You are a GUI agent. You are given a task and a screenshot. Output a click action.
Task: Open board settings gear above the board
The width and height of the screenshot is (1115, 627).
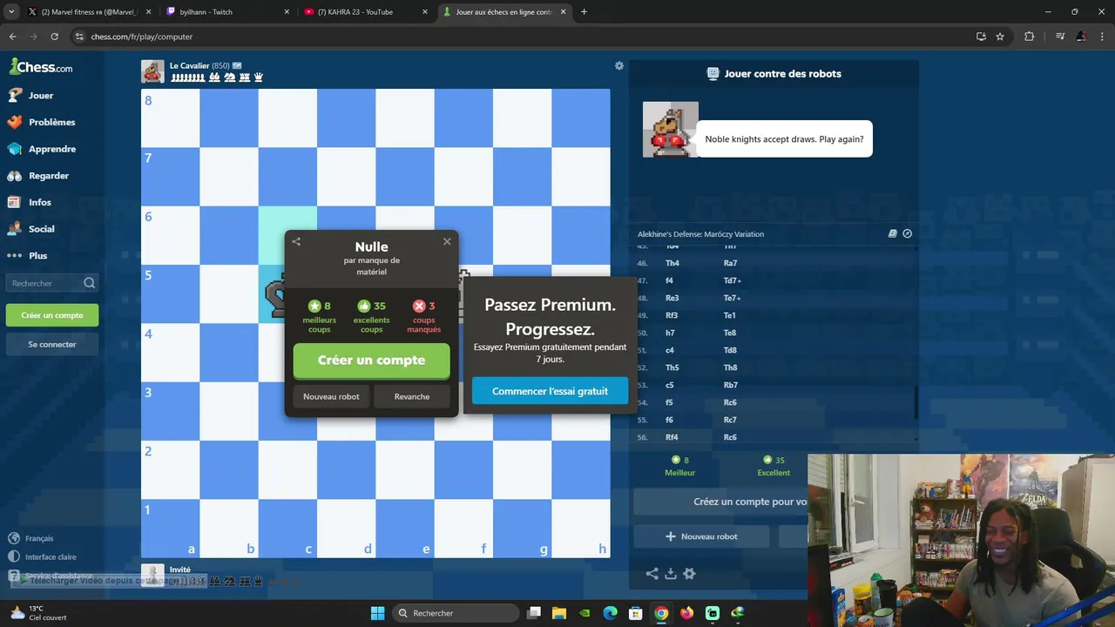point(619,65)
